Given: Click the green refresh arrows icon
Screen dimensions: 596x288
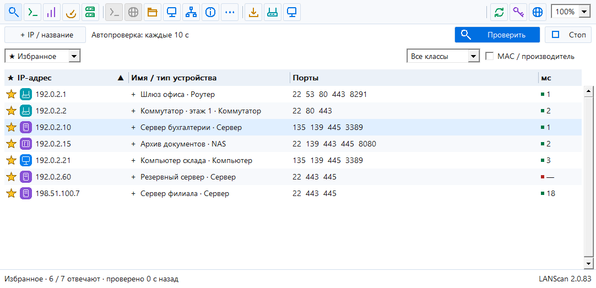Looking at the screenshot, I should click(499, 12).
